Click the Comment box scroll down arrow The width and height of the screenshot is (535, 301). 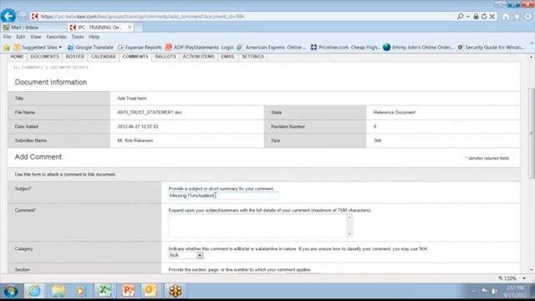(x=349, y=234)
